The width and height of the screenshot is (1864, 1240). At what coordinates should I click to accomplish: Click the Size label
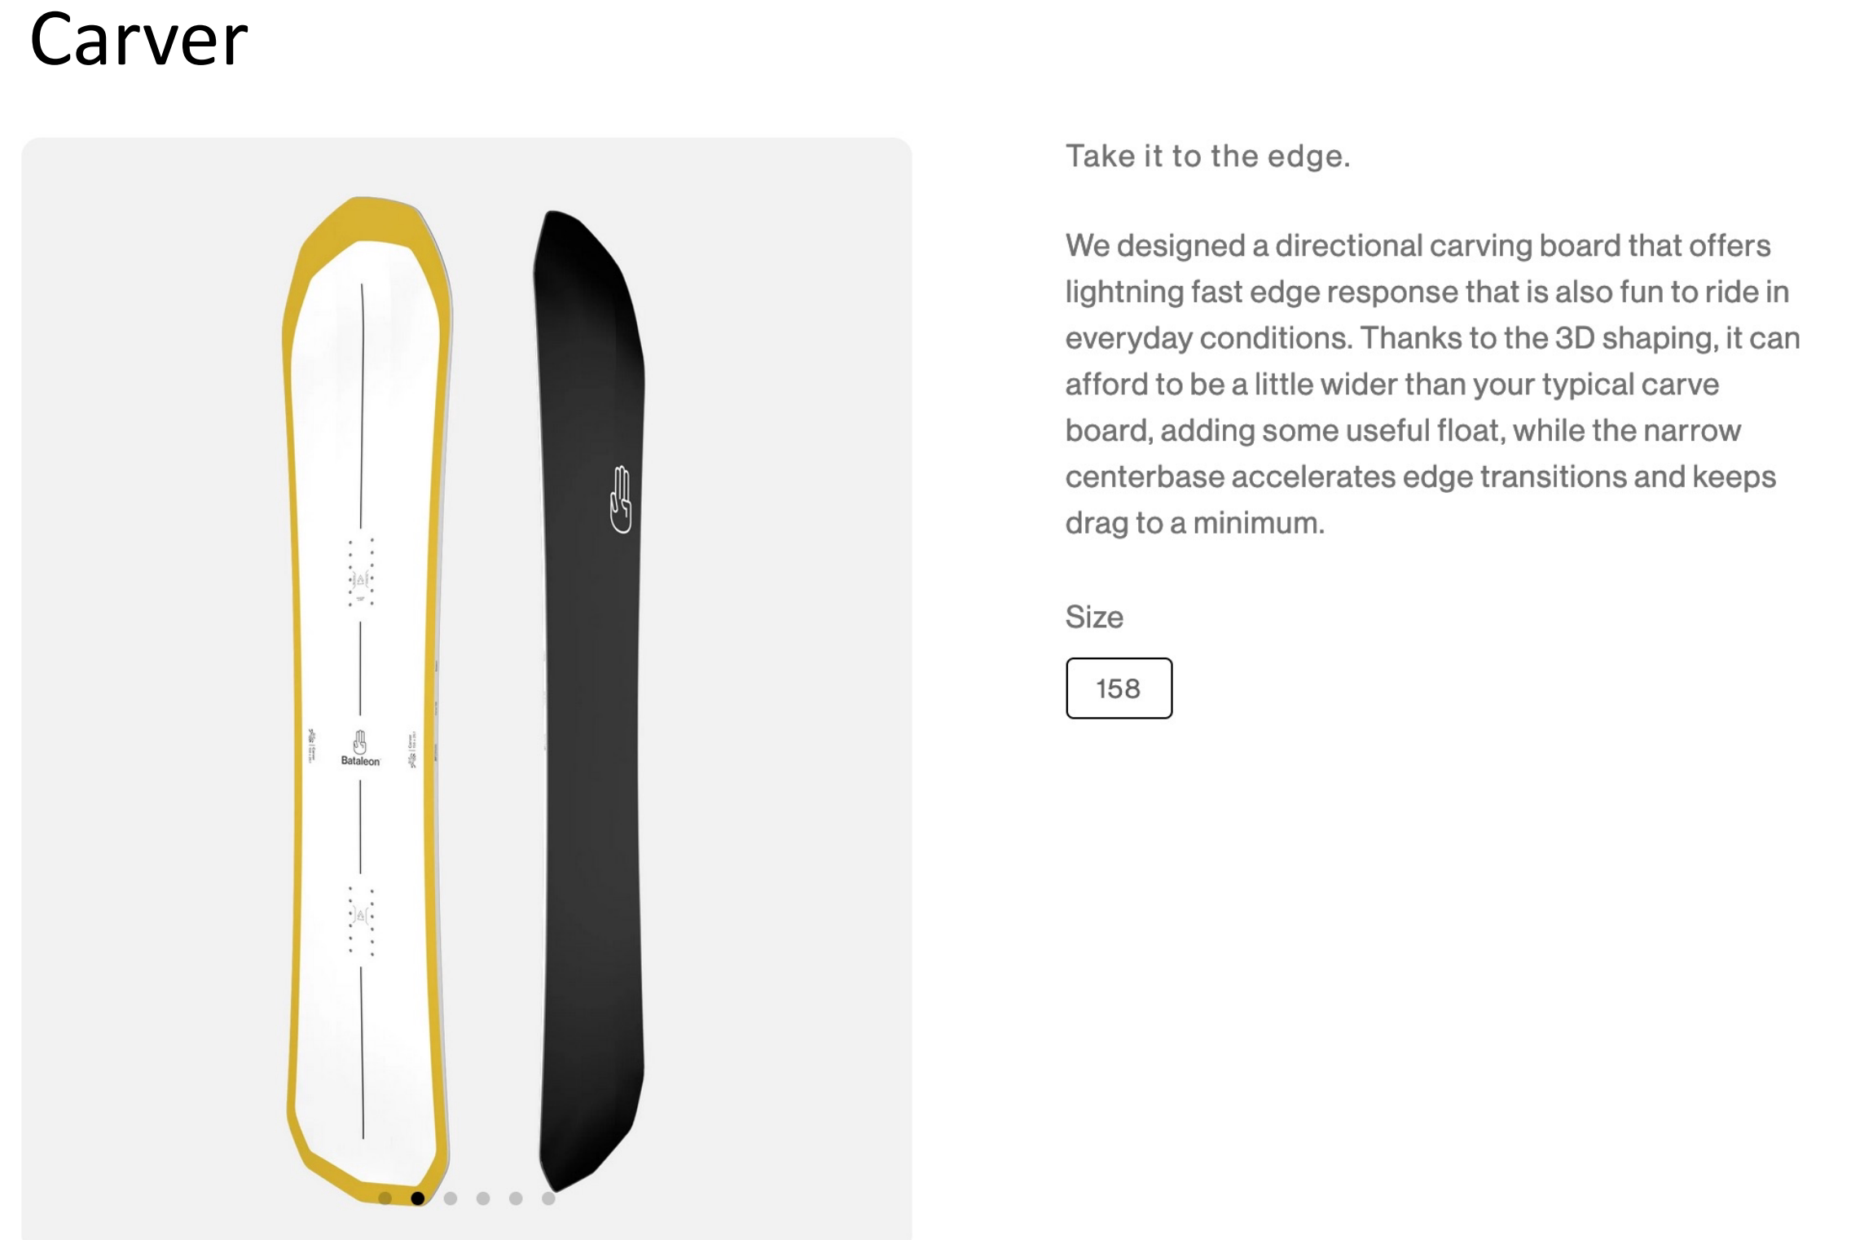[x=1093, y=617]
